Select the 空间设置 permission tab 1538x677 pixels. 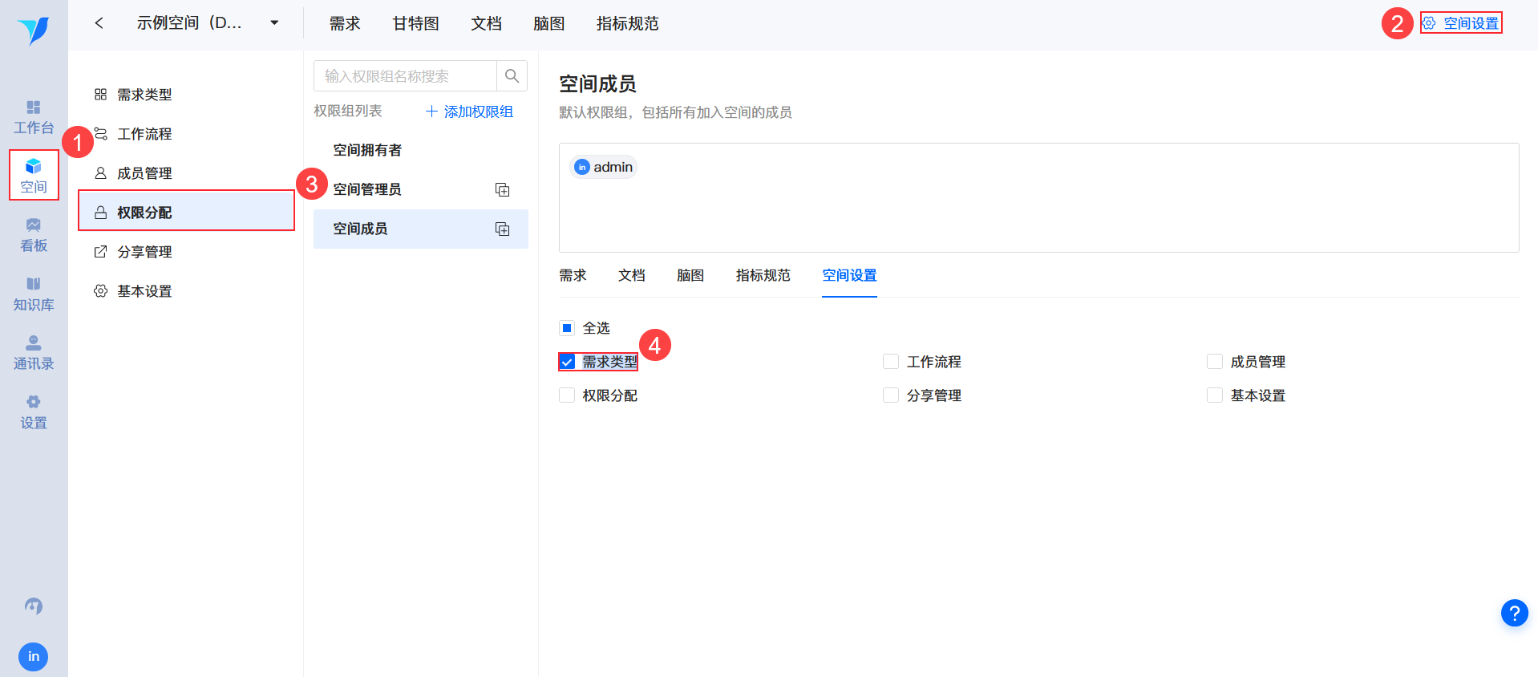849,275
